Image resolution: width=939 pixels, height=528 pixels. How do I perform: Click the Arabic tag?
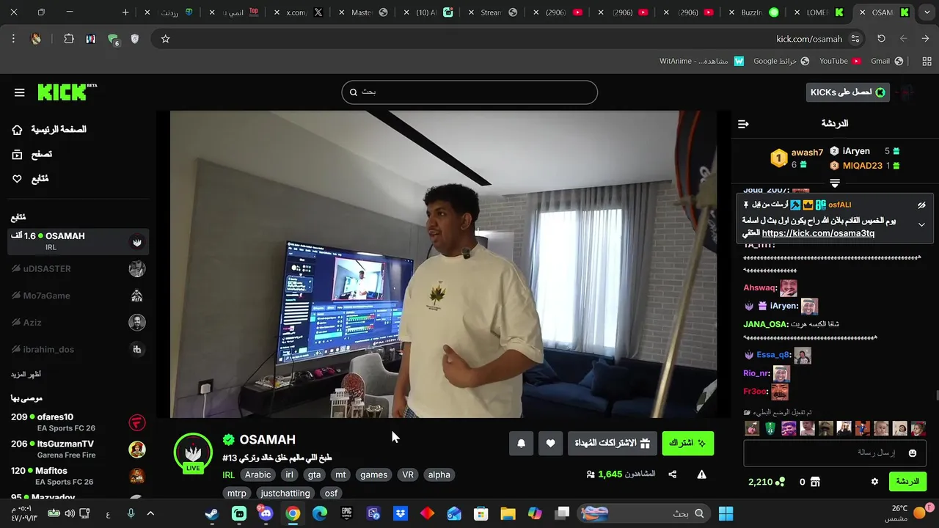(x=257, y=475)
